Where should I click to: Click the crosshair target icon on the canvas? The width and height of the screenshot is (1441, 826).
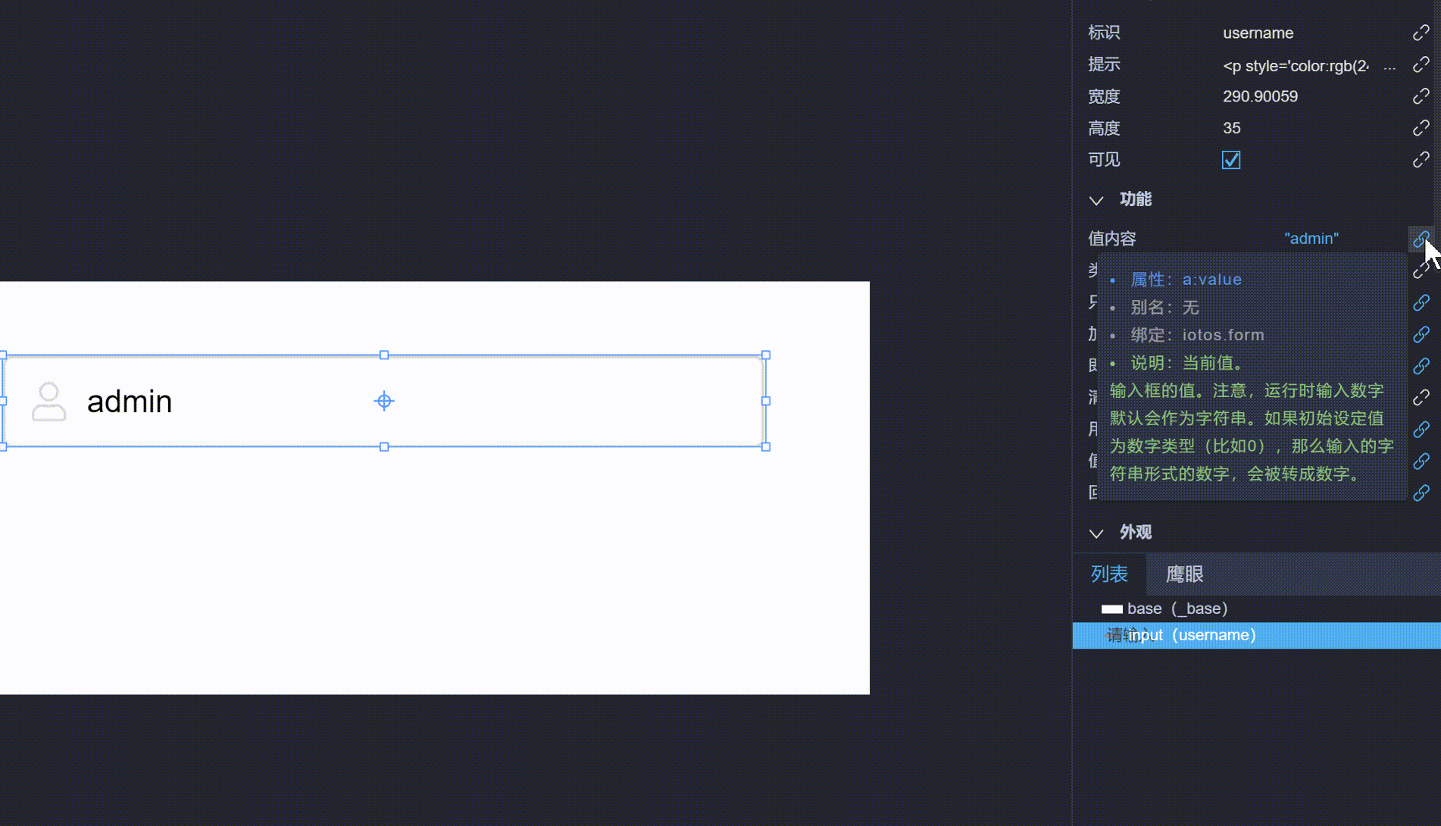pyautogui.click(x=384, y=401)
